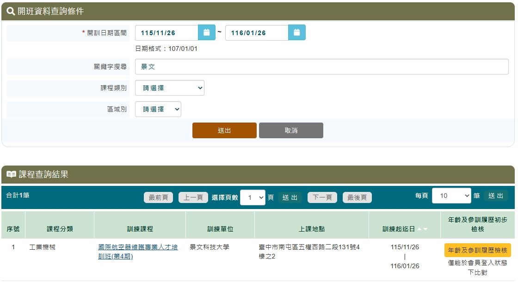Go to previous page with 上一頁

pos(193,197)
